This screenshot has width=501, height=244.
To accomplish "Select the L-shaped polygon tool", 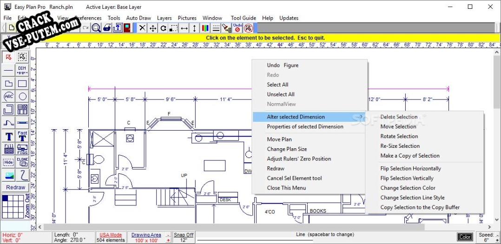I will [x=9, y=83].
